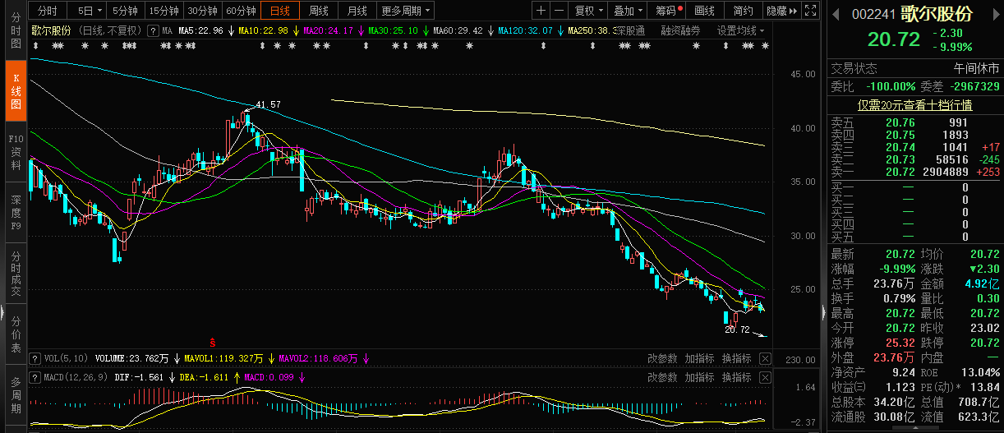The image size is (1004, 433).
Task: Click the 仅需20元查看十档行情 link
Action: 915,104
